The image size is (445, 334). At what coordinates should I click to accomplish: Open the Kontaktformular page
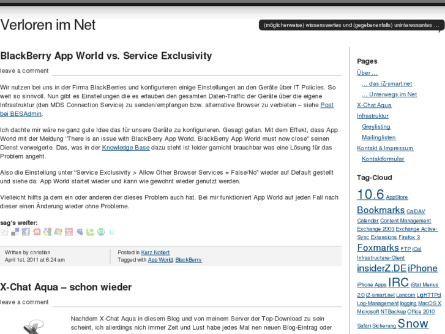tap(383, 159)
